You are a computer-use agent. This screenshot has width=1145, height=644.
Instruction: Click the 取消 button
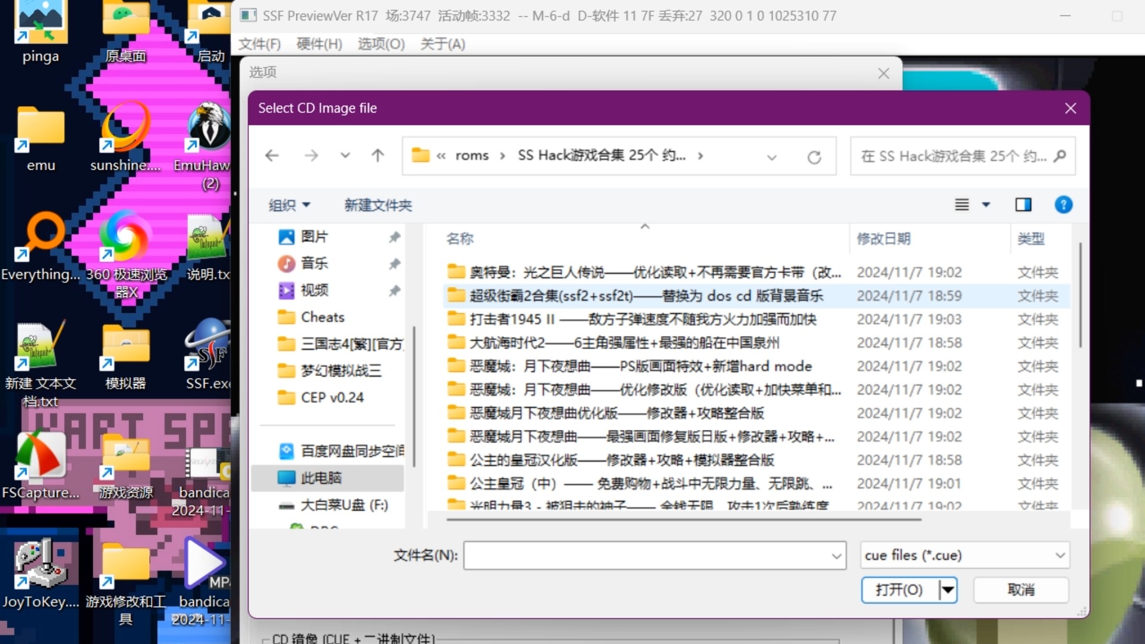click(x=1021, y=590)
